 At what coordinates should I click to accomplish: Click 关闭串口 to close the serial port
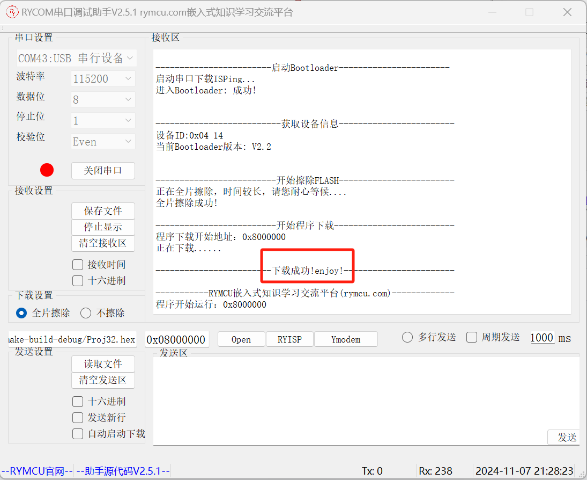click(x=103, y=170)
